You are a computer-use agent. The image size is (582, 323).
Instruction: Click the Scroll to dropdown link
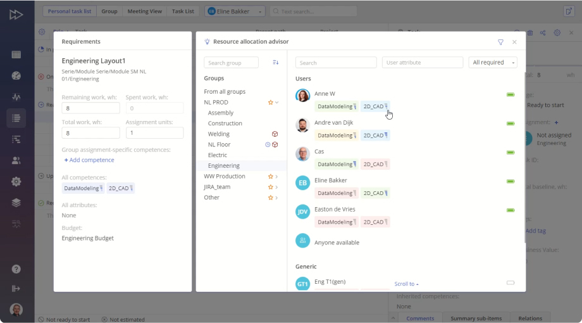point(406,284)
